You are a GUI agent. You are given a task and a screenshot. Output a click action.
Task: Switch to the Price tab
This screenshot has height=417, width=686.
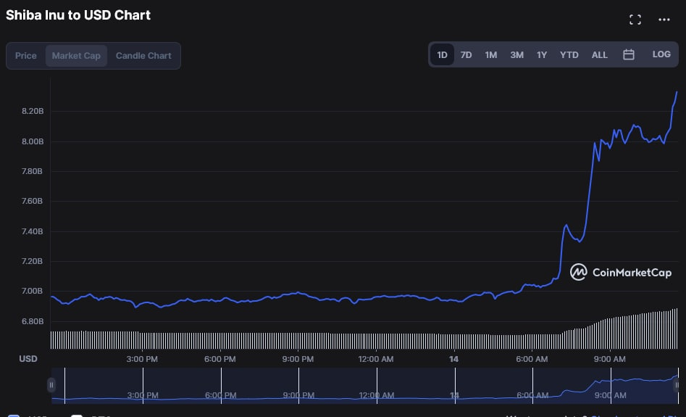coord(26,56)
